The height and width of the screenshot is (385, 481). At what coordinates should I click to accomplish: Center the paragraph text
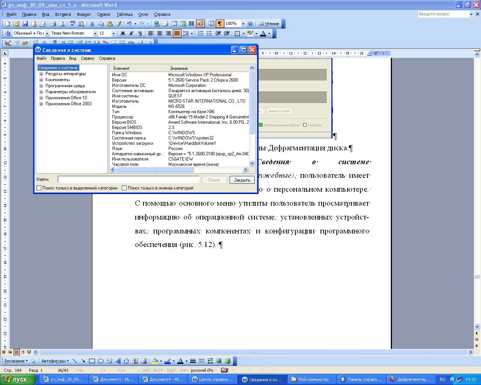[x=159, y=33]
